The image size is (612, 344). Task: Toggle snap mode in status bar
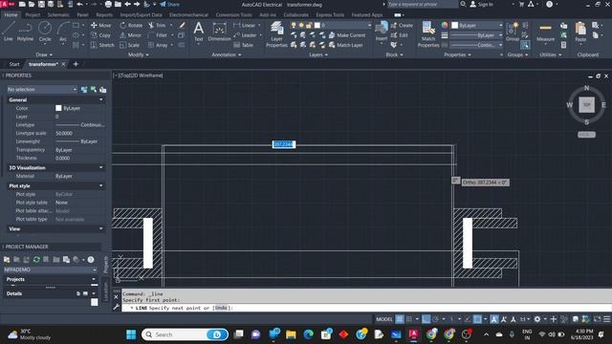click(409, 319)
